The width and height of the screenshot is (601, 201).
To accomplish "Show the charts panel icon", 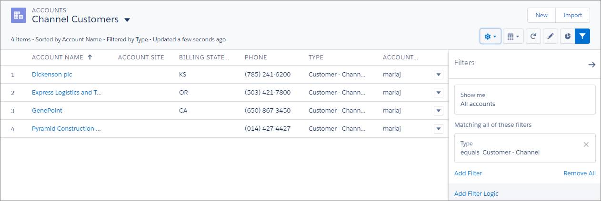I will point(567,37).
